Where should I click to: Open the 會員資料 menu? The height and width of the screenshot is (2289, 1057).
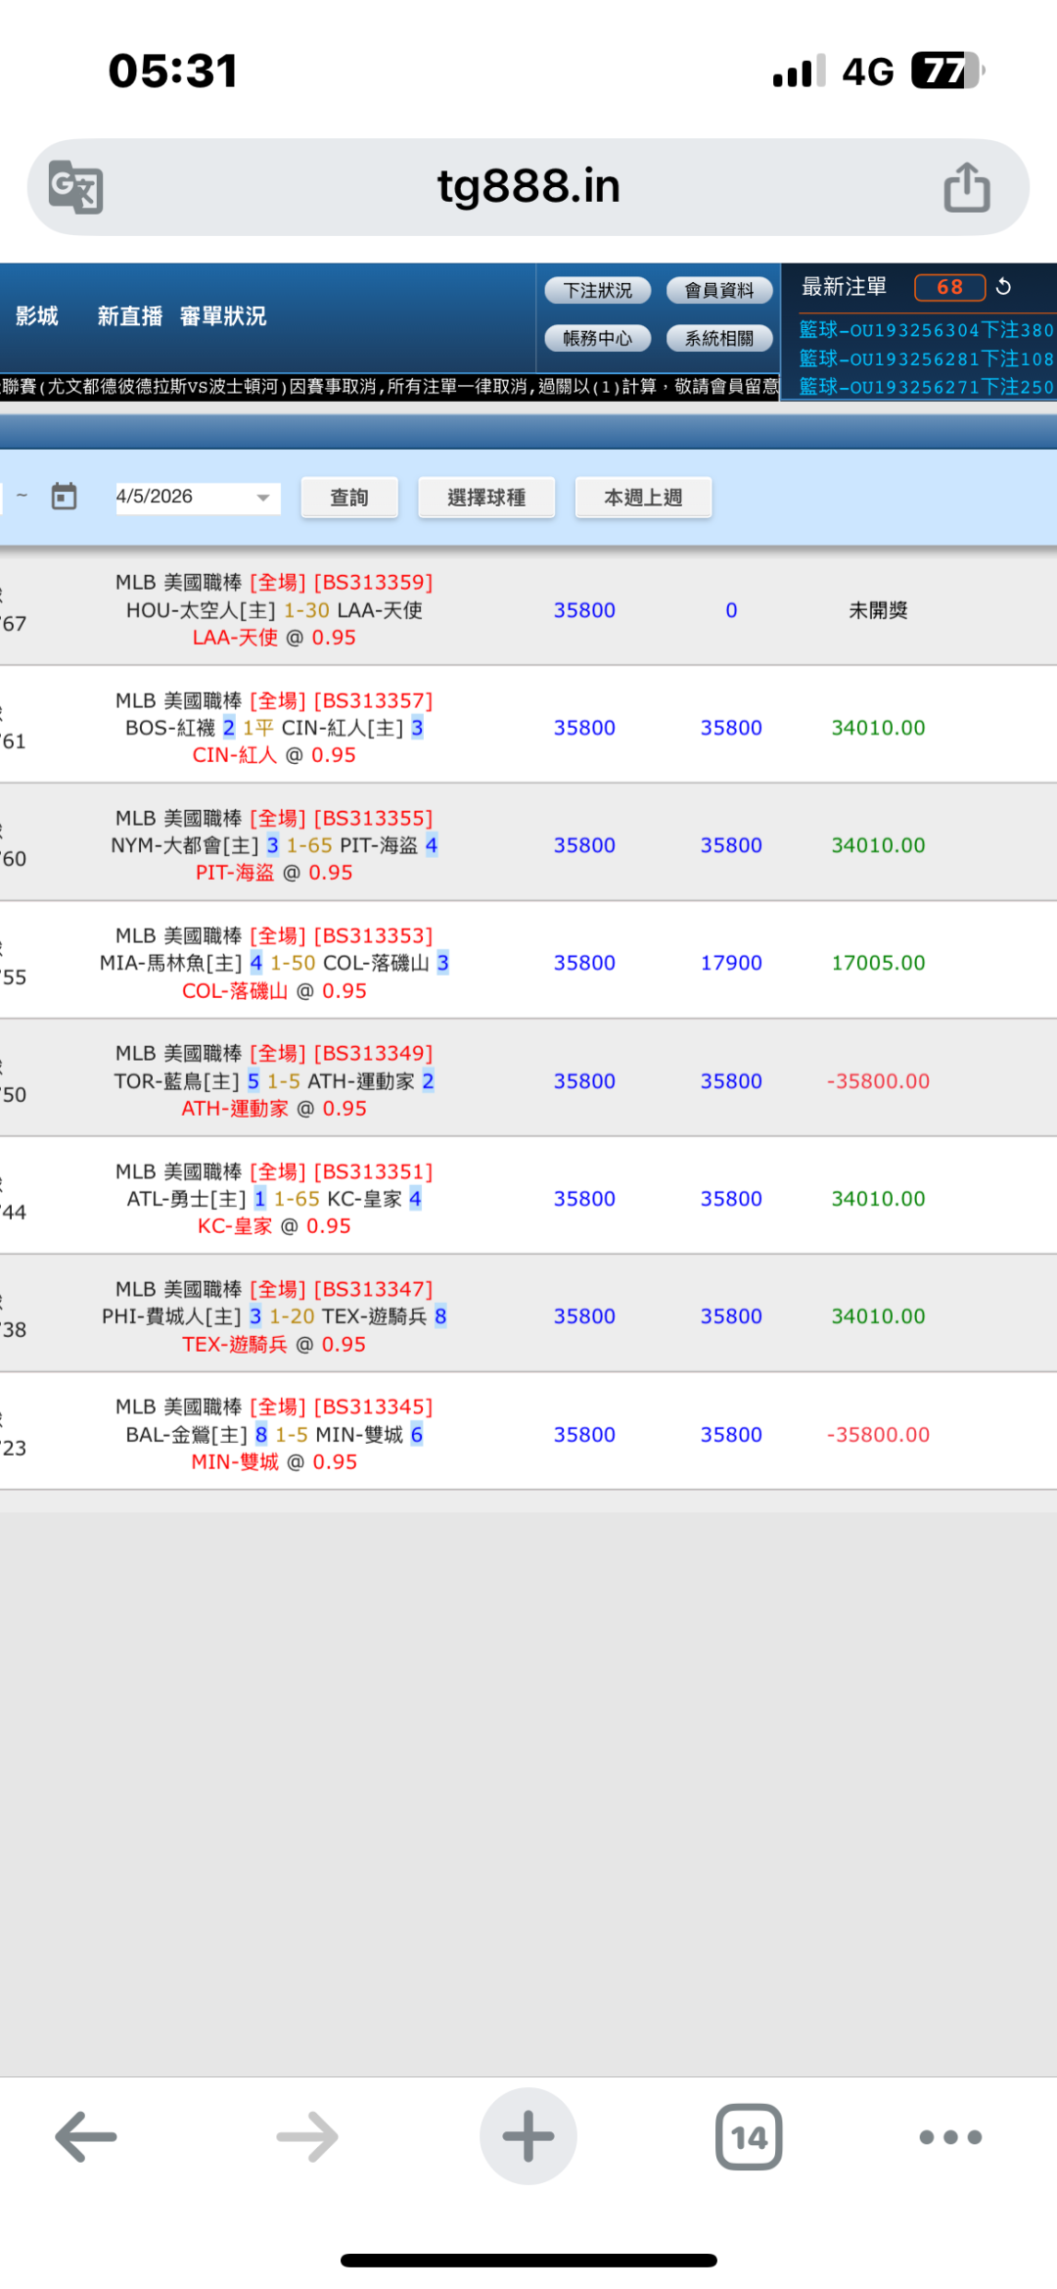[x=719, y=291]
